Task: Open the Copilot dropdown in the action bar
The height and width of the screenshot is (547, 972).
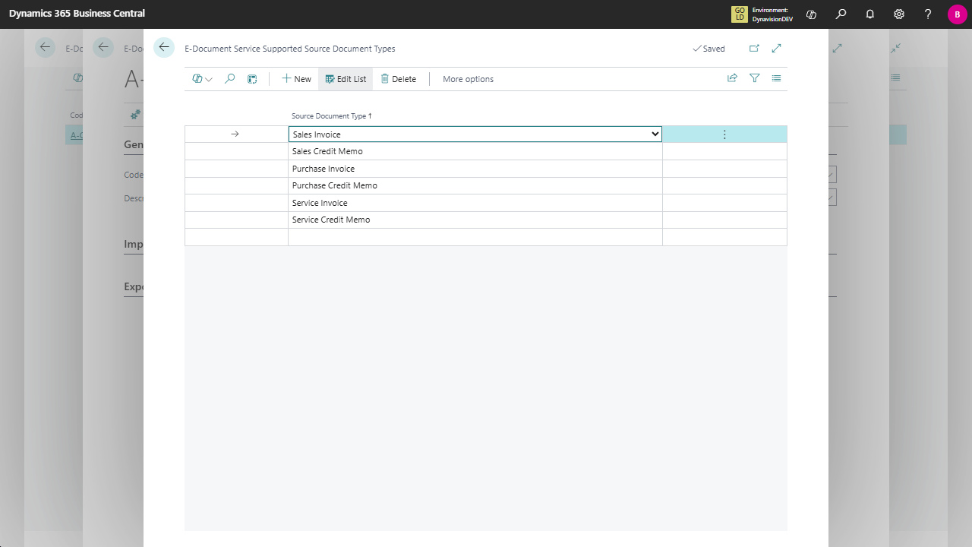Action: (x=202, y=79)
